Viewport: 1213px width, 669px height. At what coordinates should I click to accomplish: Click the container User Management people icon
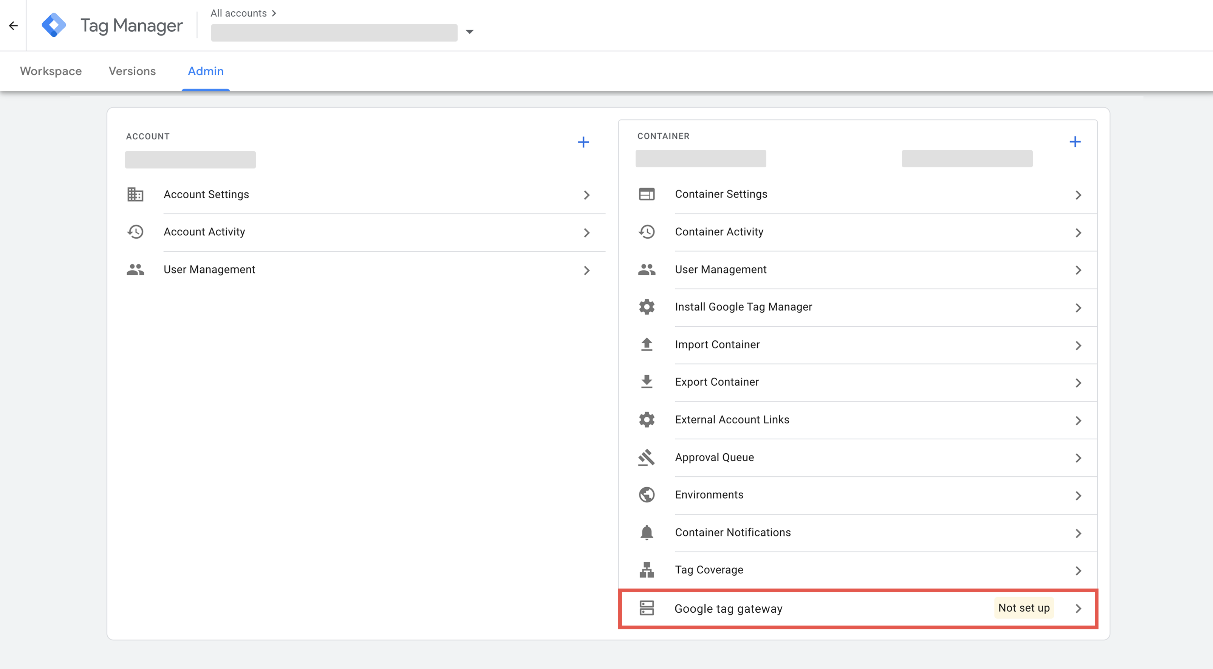click(x=647, y=269)
